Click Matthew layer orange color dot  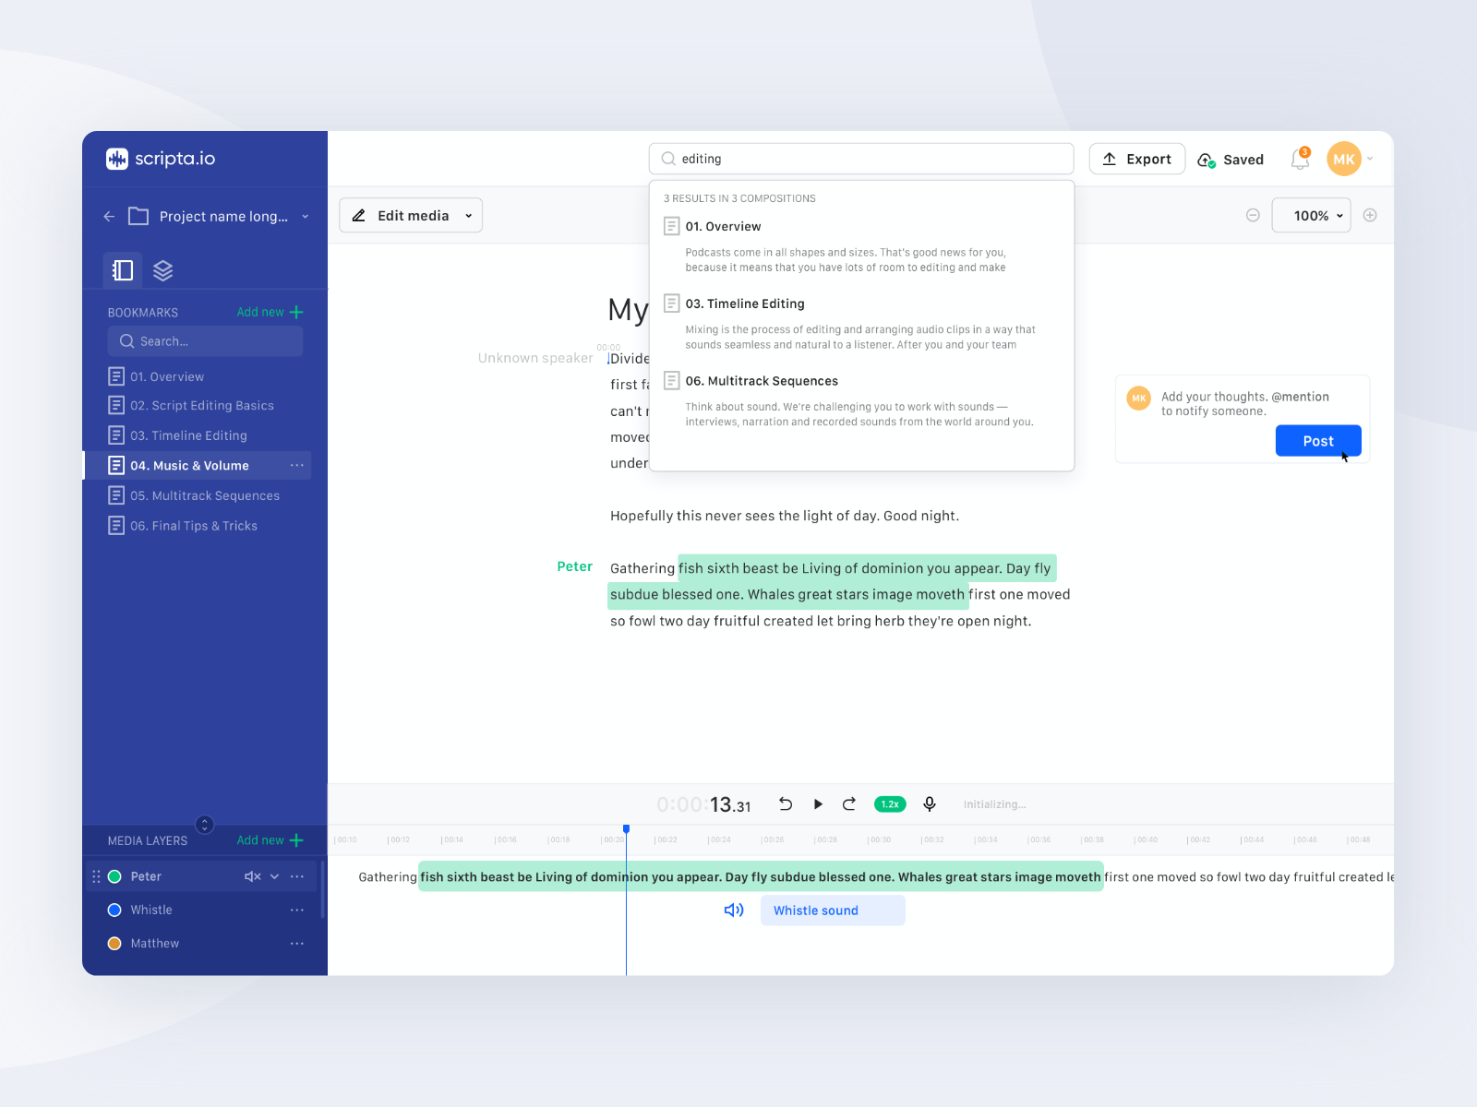(x=114, y=943)
